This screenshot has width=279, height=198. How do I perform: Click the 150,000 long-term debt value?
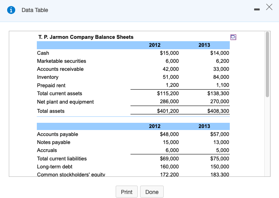pyautogui.click(x=220, y=166)
